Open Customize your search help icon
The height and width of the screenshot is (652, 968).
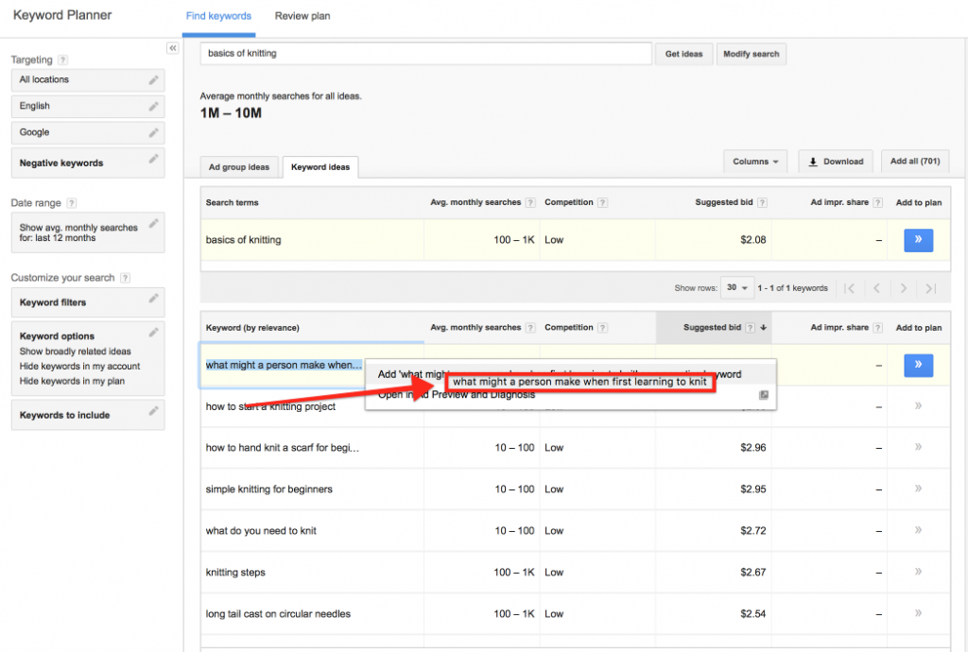pos(125,278)
